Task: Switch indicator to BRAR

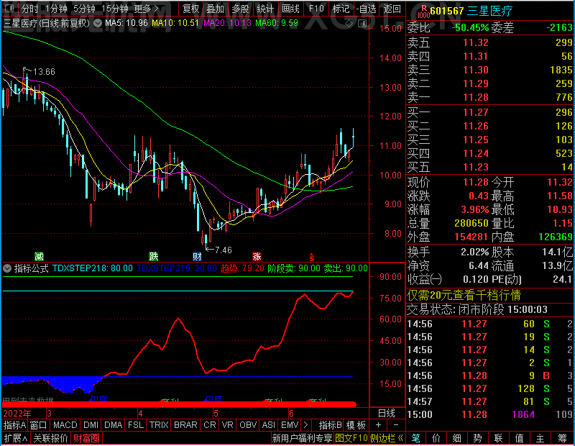Action: (185, 425)
